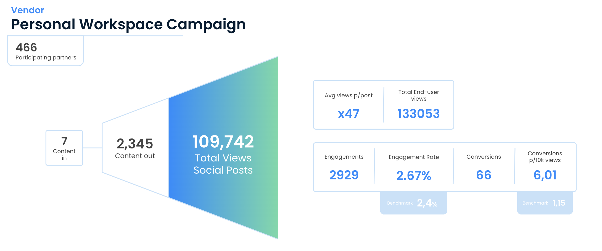The width and height of the screenshot is (602, 251).
Task: Select the Total End-user views label
Action: (418, 95)
